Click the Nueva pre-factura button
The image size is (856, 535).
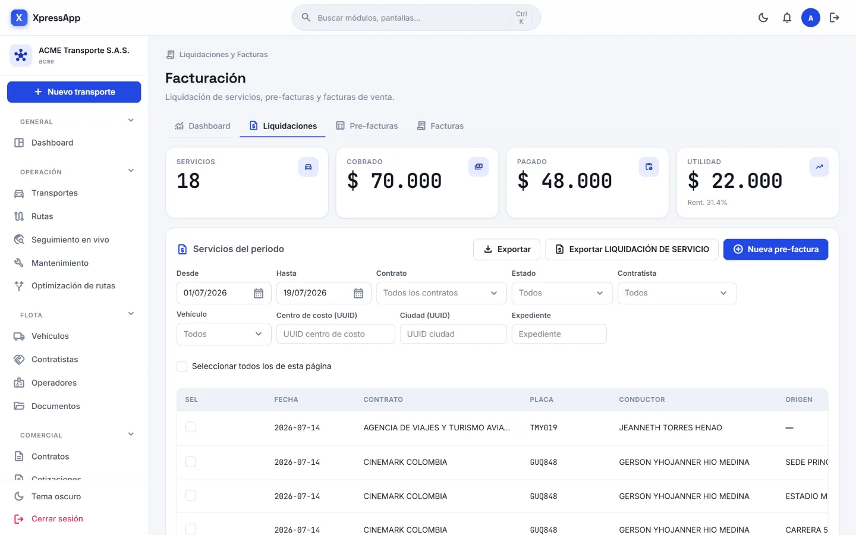click(x=776, y=250)
